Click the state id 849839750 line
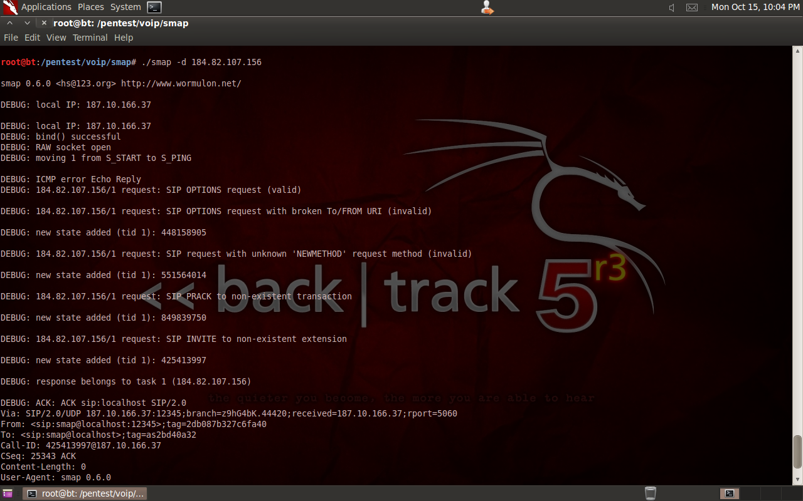This screenshot has width=803, height=501. point(104,318)
